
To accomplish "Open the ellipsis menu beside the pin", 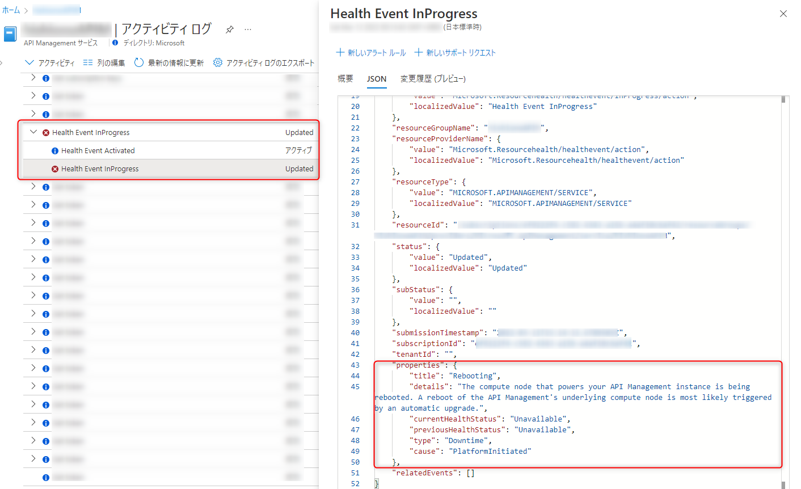I will pyautogui.click(x=248, y=30).
